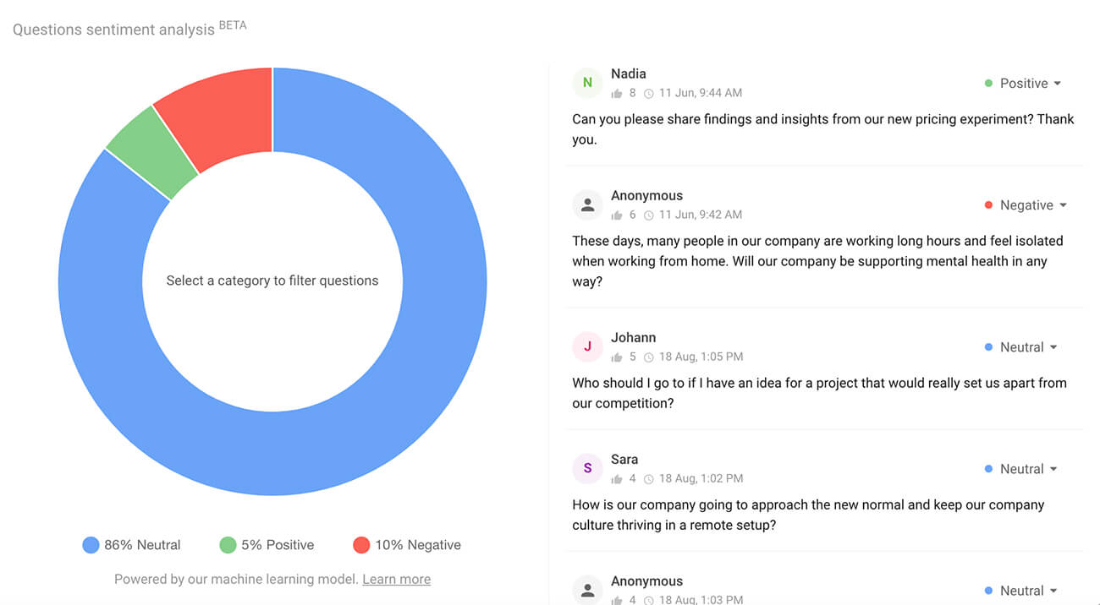
Task: Filter by 5% Positive legend item
Action: (267, 545)
